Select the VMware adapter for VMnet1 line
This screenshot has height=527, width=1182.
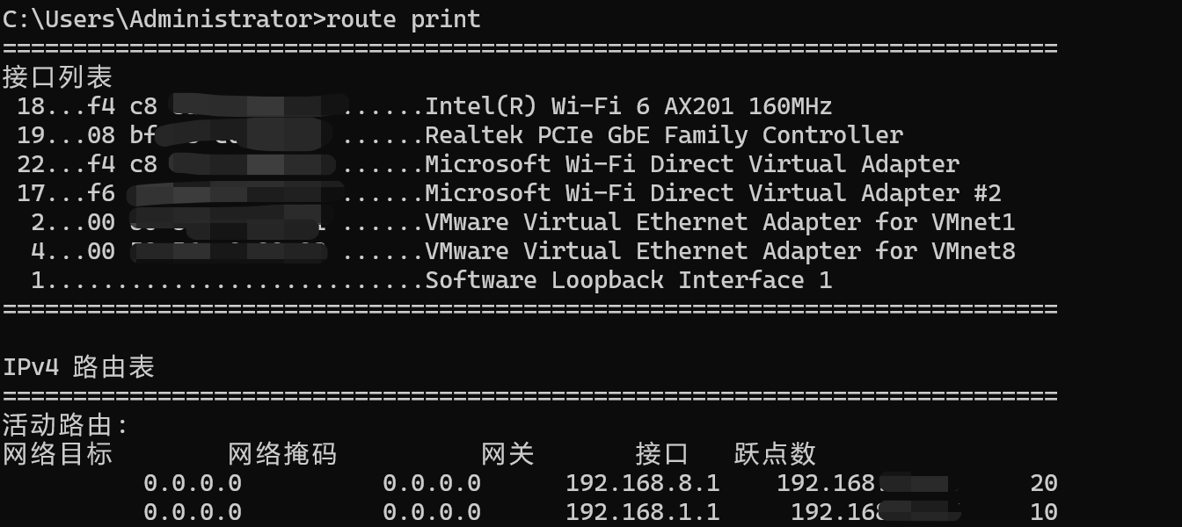click(719, 222)
